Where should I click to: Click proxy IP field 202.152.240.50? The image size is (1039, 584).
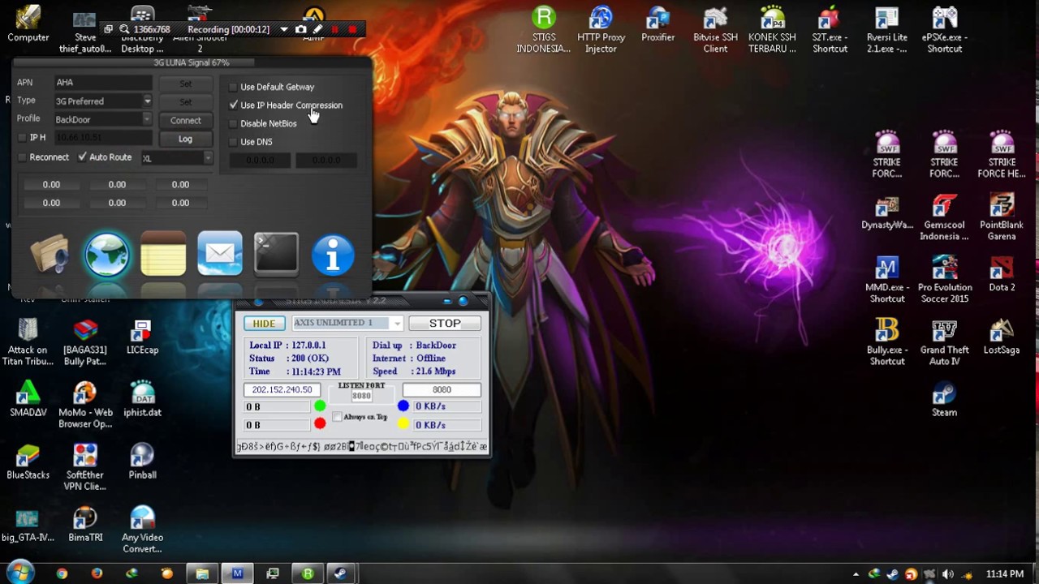[x=282, y=390]
